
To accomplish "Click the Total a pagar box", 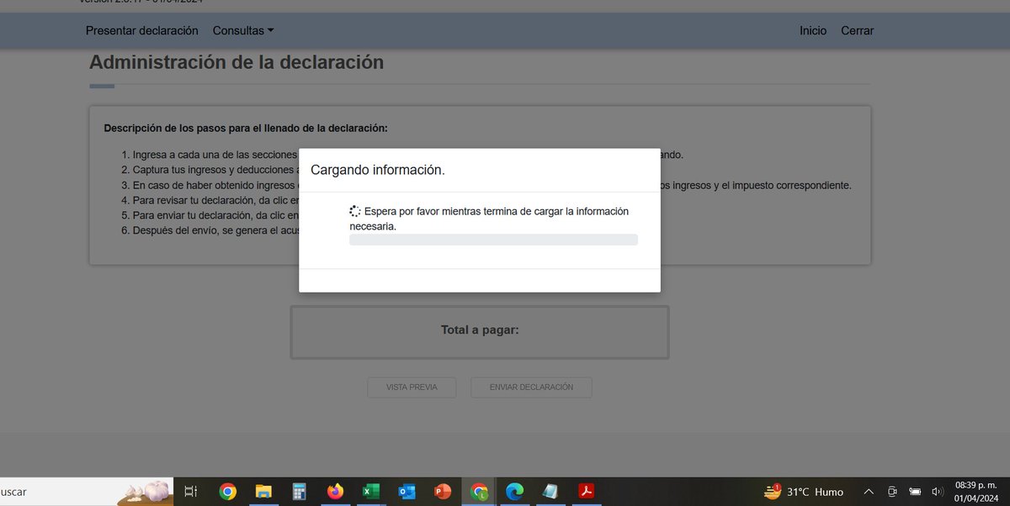I will (480, 332).
